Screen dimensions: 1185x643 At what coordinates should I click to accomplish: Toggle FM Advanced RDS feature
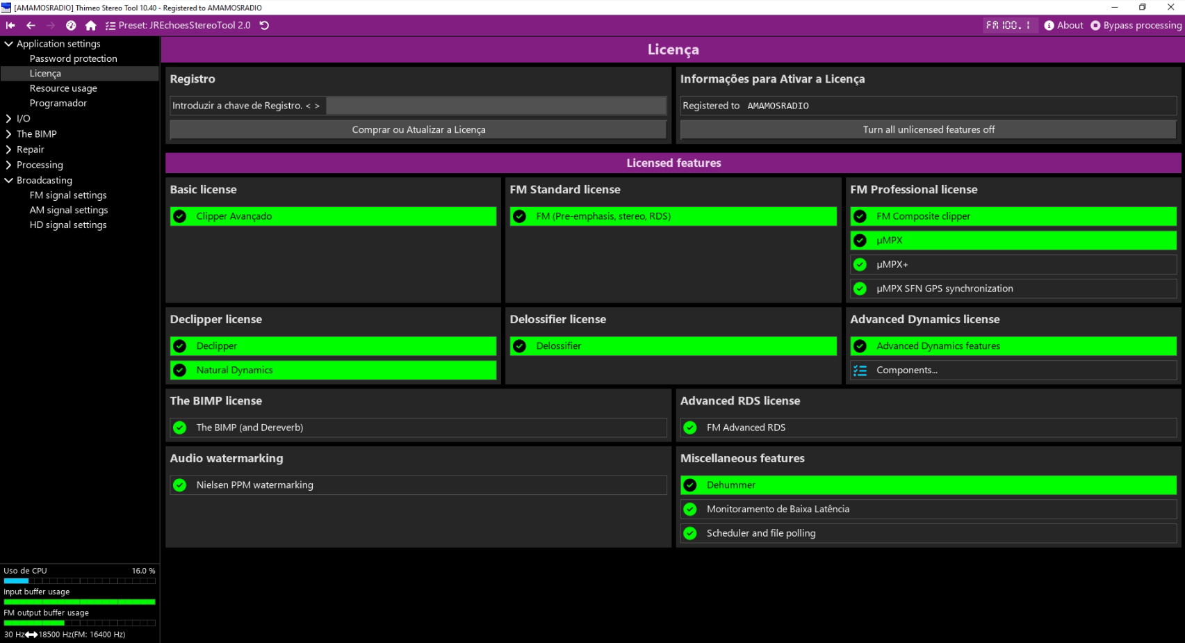click(928, 428)
